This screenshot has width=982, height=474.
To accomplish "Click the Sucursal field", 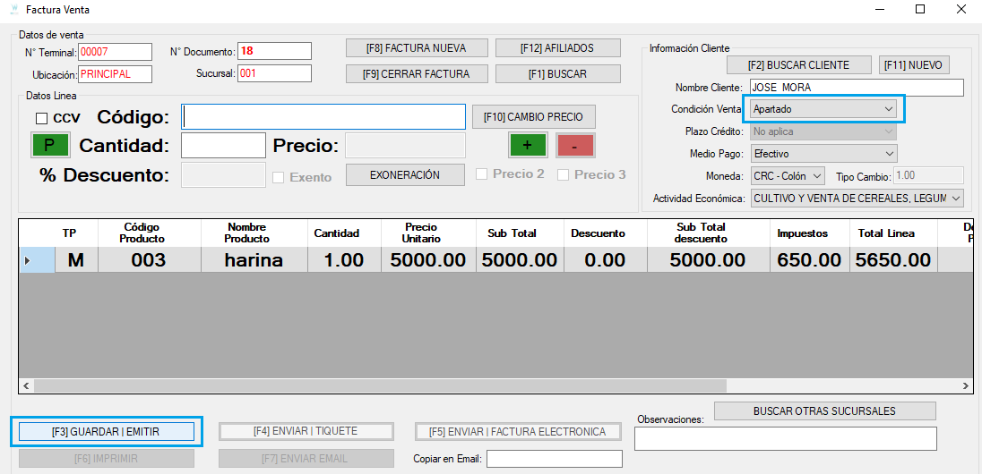I will 274,73.
